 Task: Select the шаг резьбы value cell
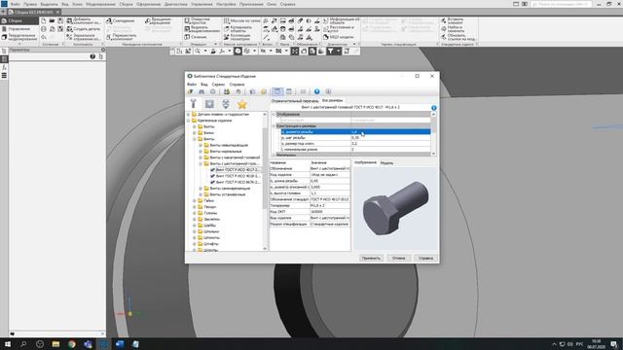click(390, 137)
